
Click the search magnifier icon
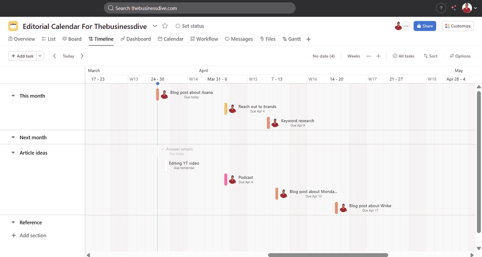click(111, 8)
